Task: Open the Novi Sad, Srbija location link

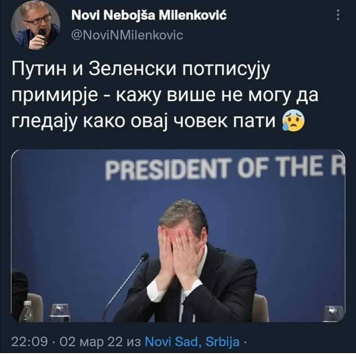Action: click(192, 341)
